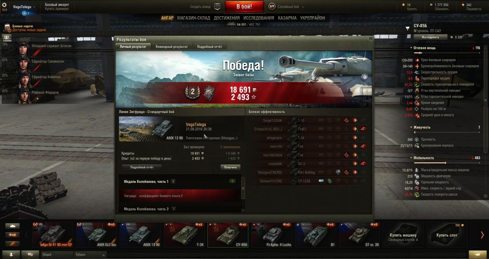Image resolution: width=489 pixels, height=259 pixels.
Task: Open the chat channels icon
Action: coord(30,254)
